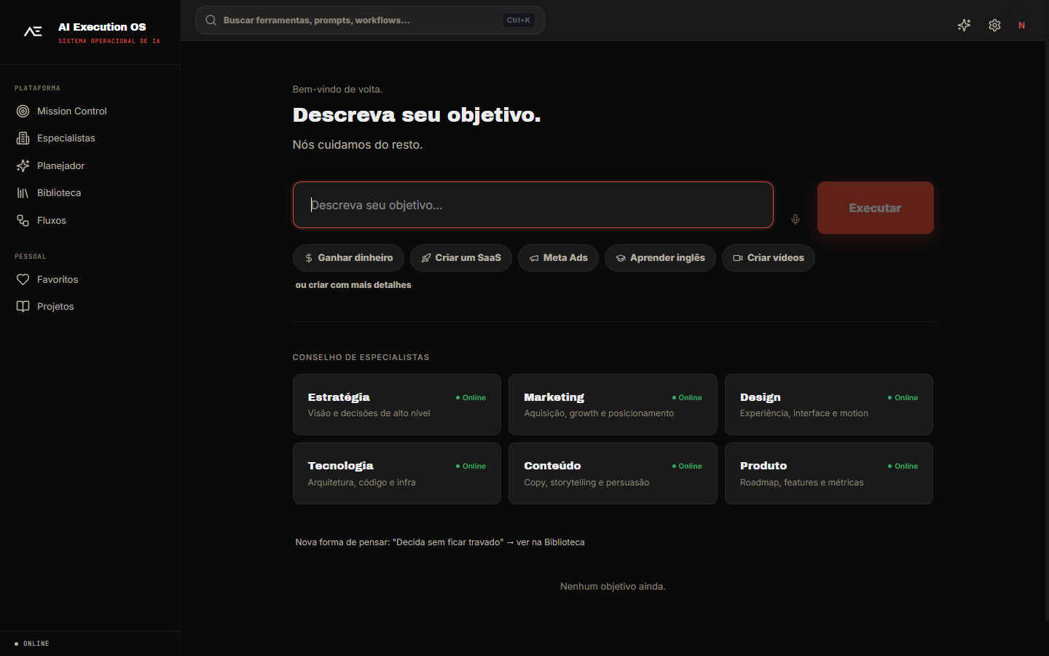Open settings via the gear icon
The image size is (1049, 656).
click(995, 26)
